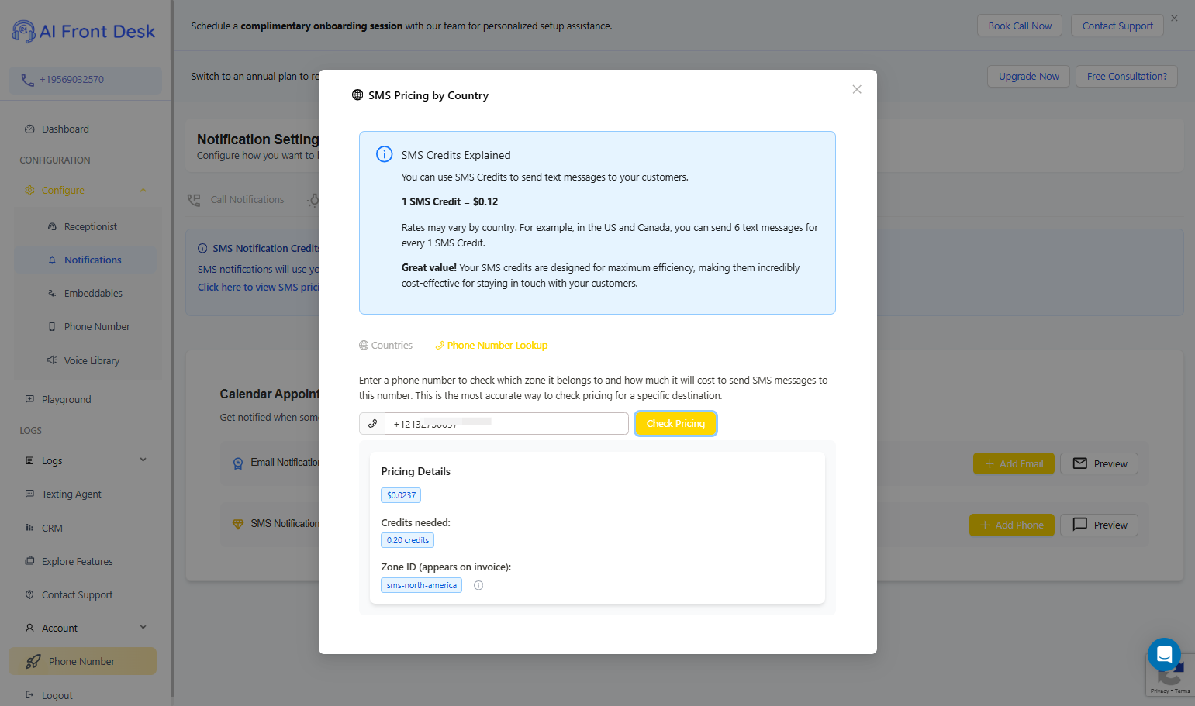Click the CRM chart icon

click(x=29, y=528)
